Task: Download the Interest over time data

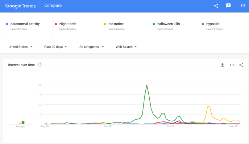Action: (222, 65)
